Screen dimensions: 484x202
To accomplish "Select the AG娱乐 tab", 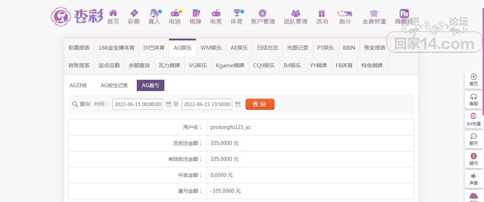I will pyautogui.click(x=182, y=47).
